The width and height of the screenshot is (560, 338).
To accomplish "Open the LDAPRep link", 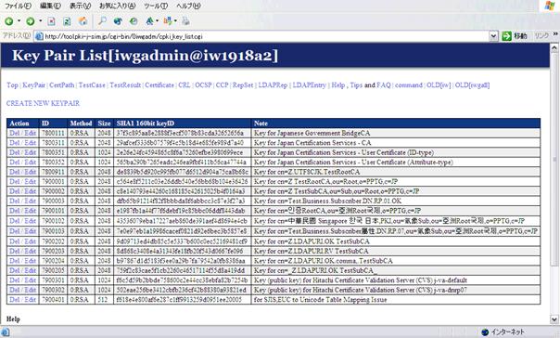I will (273, 85).
